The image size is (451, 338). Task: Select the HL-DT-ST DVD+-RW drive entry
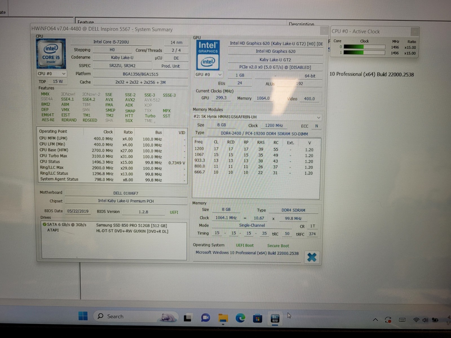point(132,231)
